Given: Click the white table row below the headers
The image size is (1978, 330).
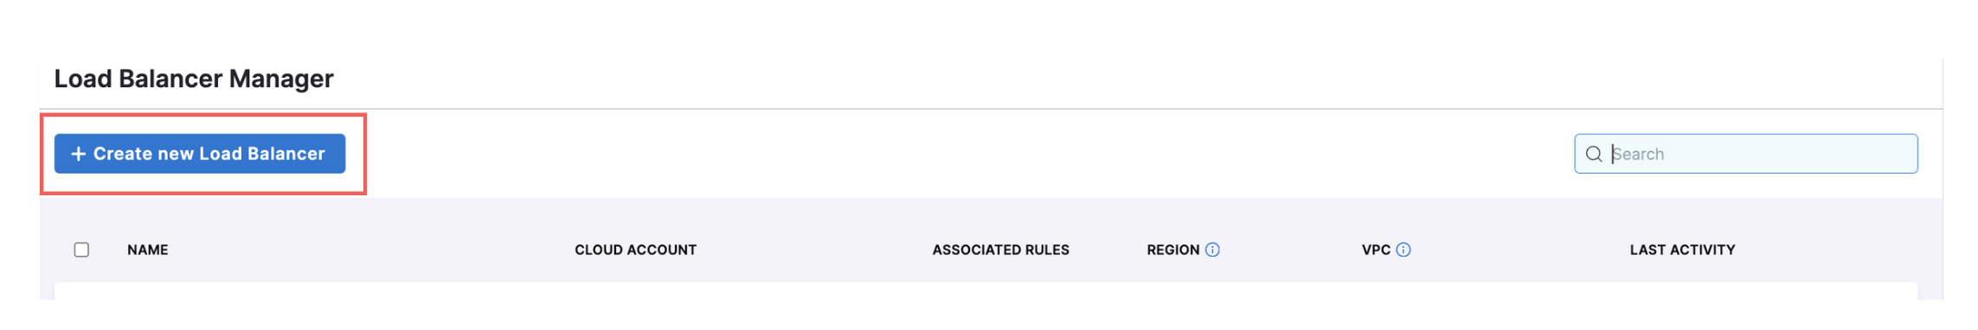Looking at the screenshot, I should [986, 291].
